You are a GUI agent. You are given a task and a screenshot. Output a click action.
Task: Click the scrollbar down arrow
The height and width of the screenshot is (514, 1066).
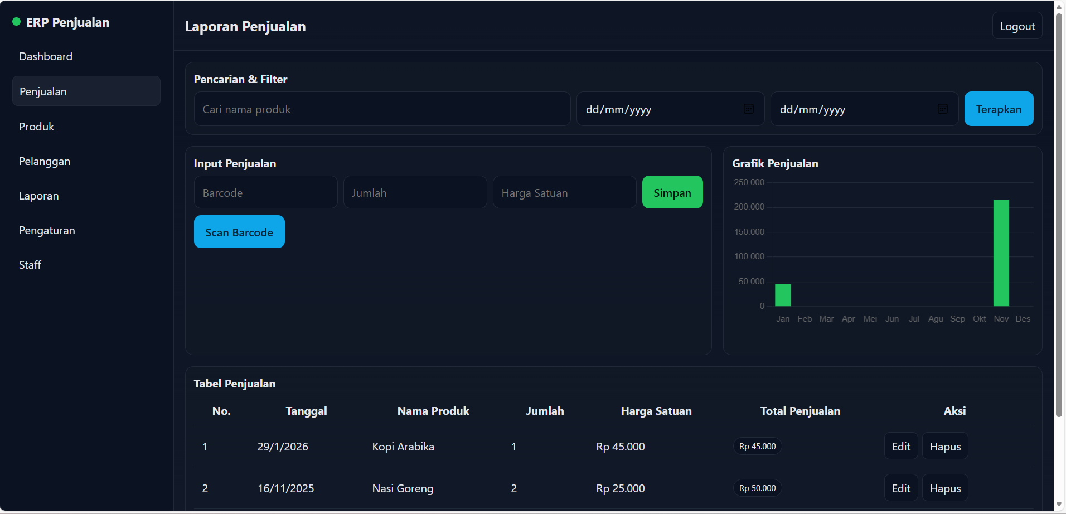1059,505
